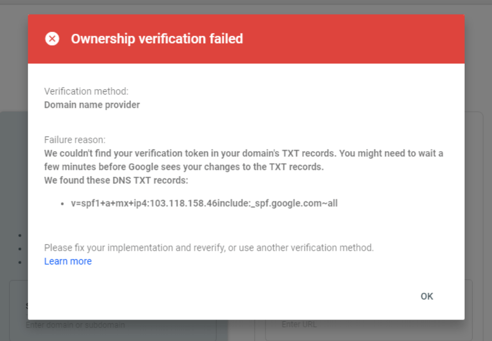Click the dimmed backdrop above the dialog
The image size is (492, 341).
pyautogui.click(x=245, y=6)
